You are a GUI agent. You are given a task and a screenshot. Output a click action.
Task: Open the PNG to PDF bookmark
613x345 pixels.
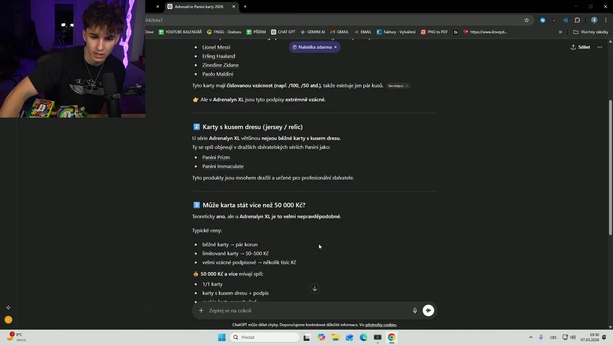434,32
